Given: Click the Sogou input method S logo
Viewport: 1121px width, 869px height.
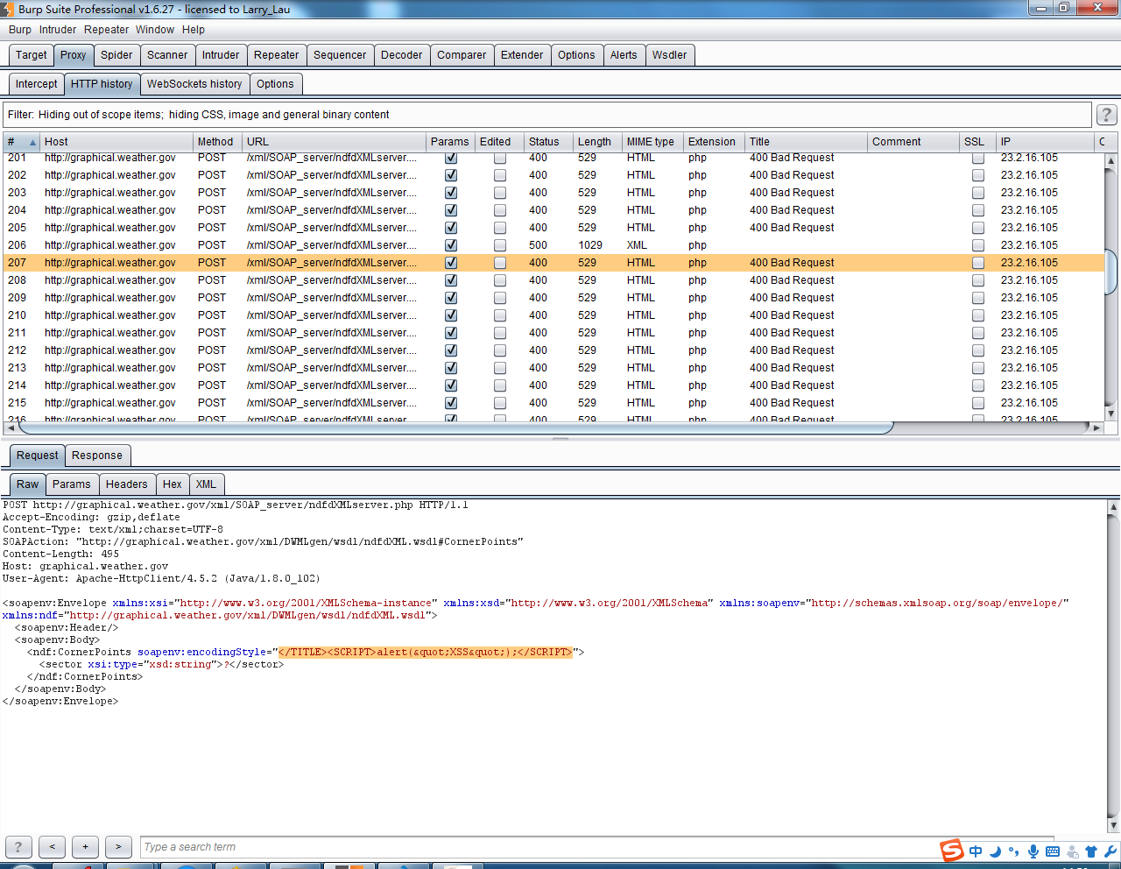Looking at the screenshot, I should [x=952, y=850].
